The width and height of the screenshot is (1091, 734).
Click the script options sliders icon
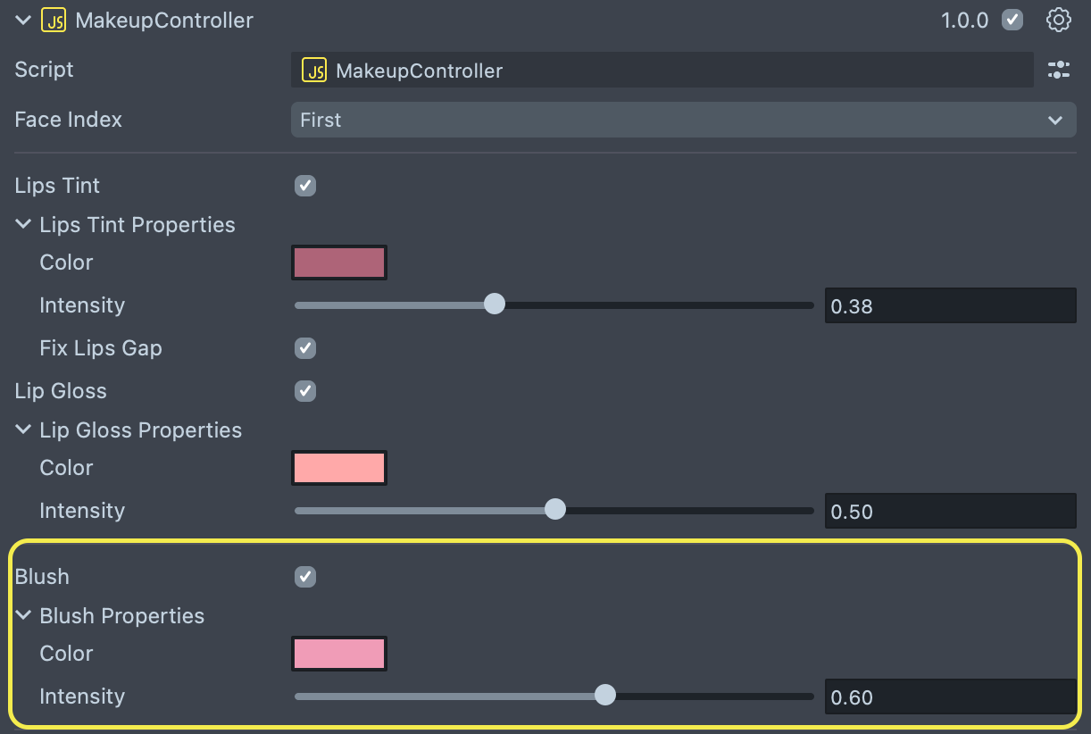click(1058, 70)
